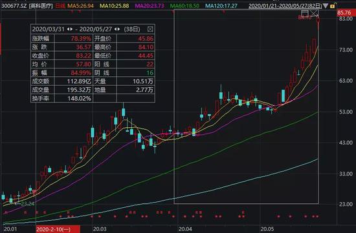Viewport: 356px width, 233px height.
Task: Click the 天量 value 10.51万
Action: [x=143, y=81]
